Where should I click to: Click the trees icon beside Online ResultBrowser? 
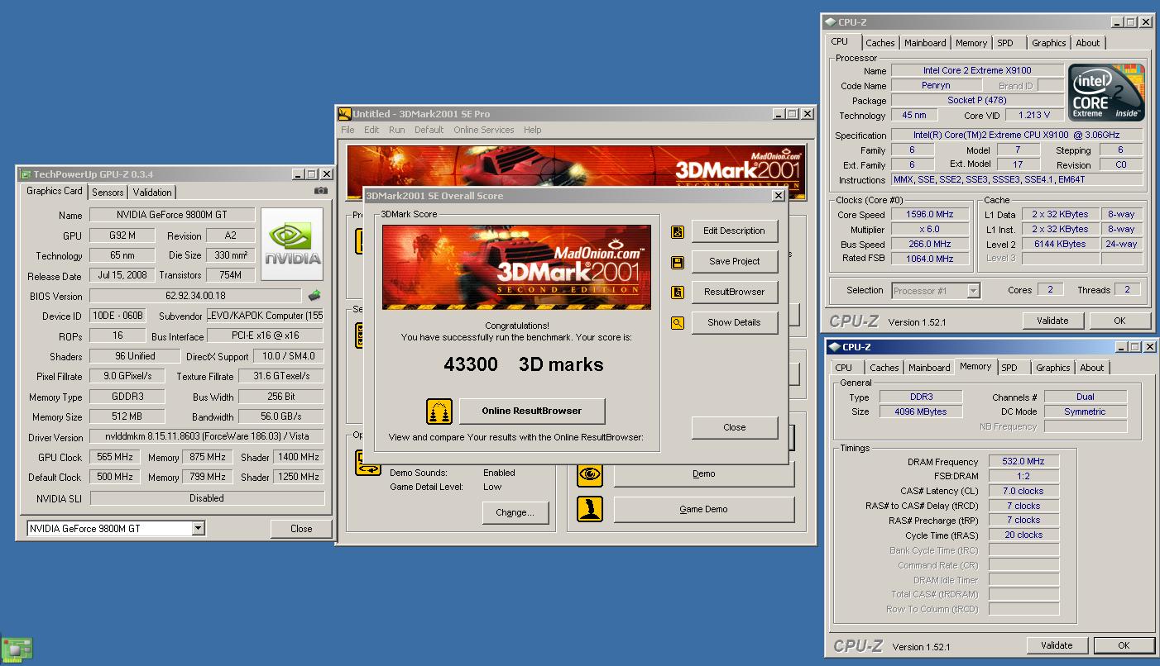pyautogui.click(x=439, y=411)
